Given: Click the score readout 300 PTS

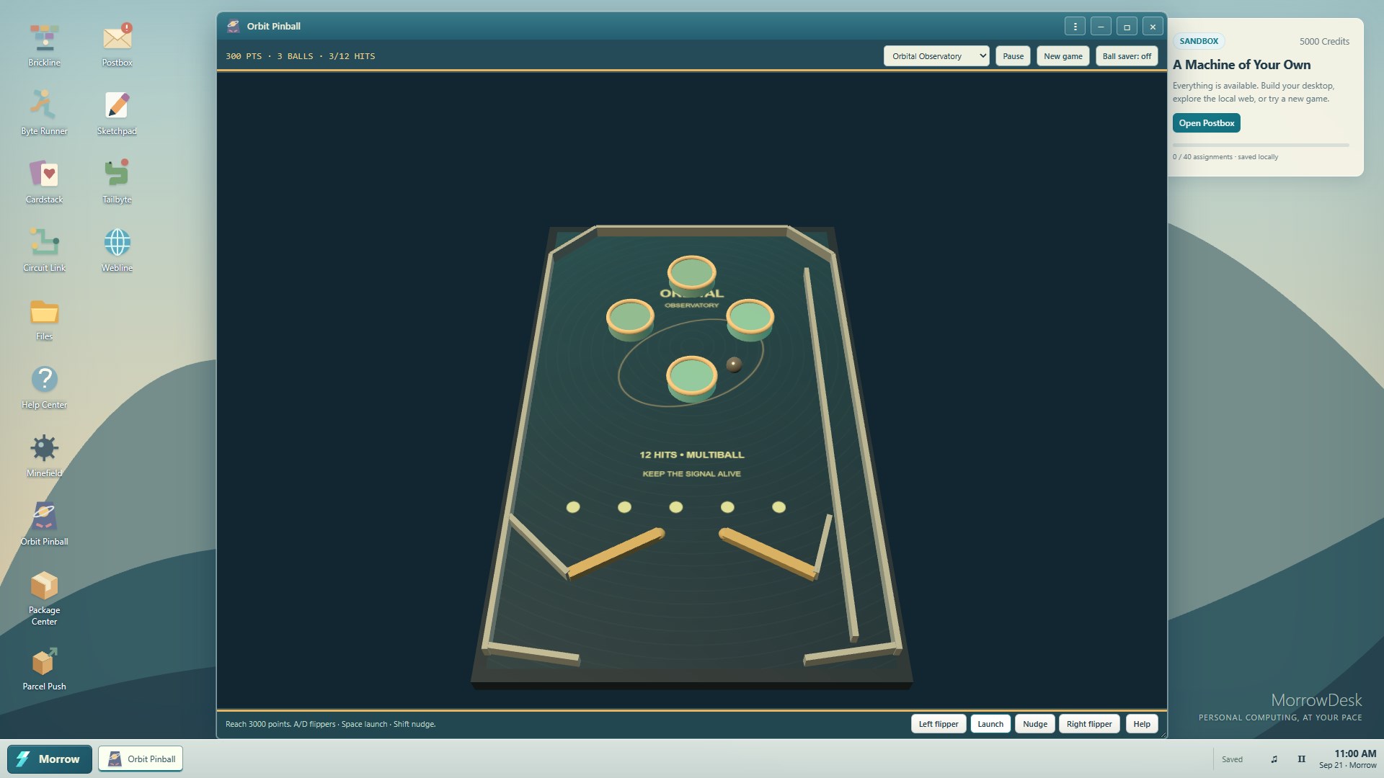Looking at the screenshot, I should 244,56.
